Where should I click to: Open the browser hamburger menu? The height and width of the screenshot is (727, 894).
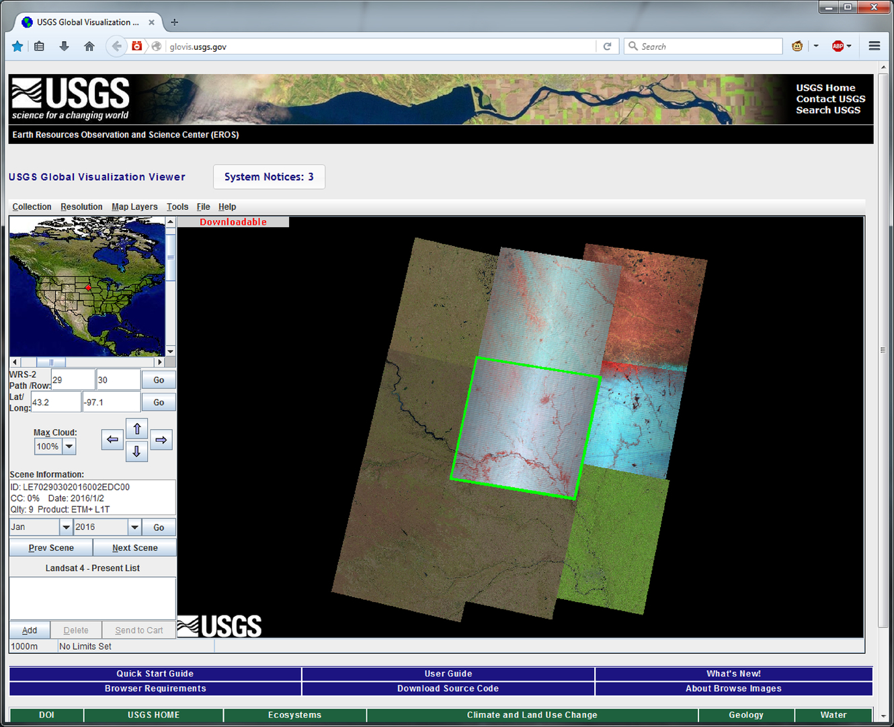(874, 46)
